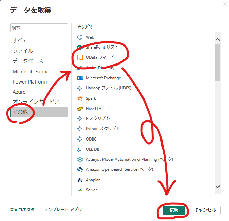Select the OLE DB entry
This screenshot has width=229, height=221.
tap(92, 149)
